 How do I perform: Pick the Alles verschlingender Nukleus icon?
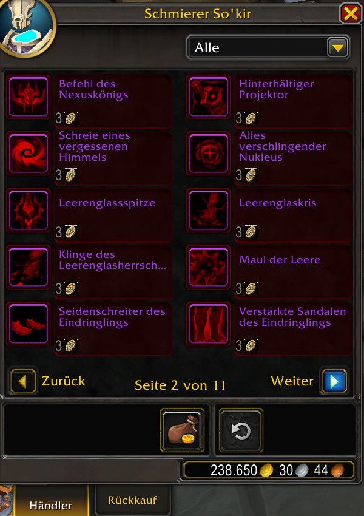[x=209, y=154]
